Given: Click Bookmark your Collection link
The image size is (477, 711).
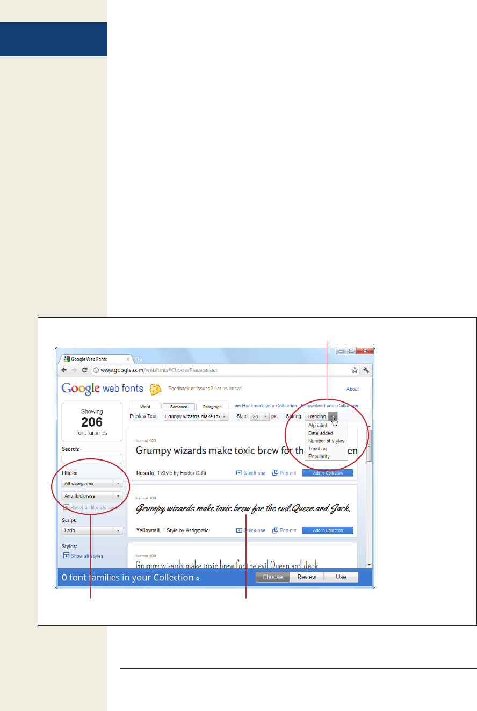Looking at the screenshot, I should click(x=266, y=406).
